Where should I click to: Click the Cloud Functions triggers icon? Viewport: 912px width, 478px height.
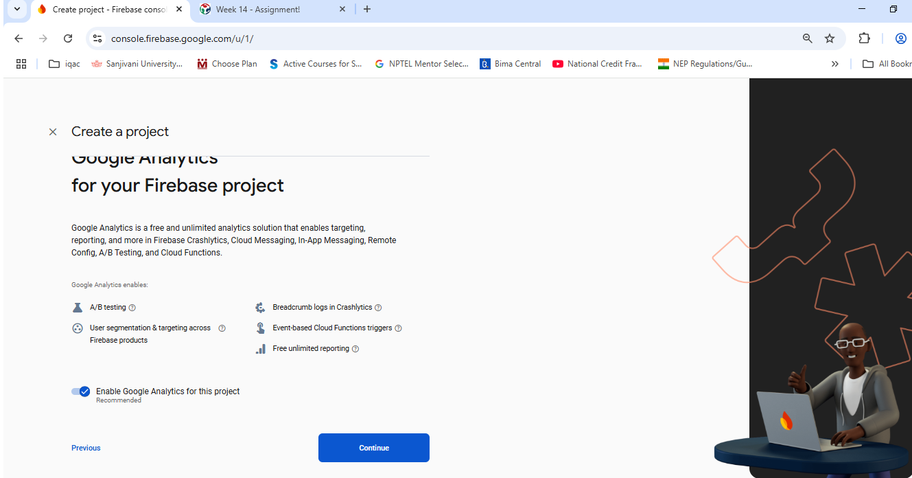261,328
